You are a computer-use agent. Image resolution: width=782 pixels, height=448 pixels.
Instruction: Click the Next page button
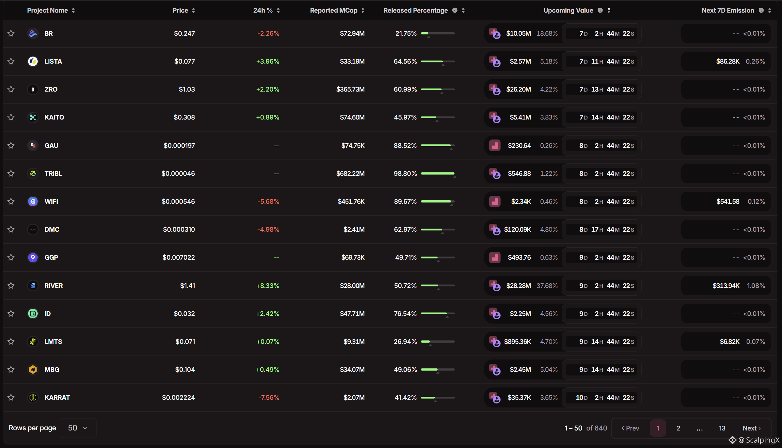tap(752, 428)
